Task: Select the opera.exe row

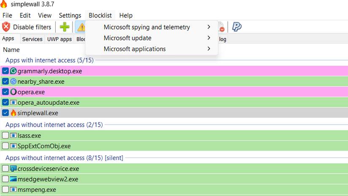Action: pos(174,92)
